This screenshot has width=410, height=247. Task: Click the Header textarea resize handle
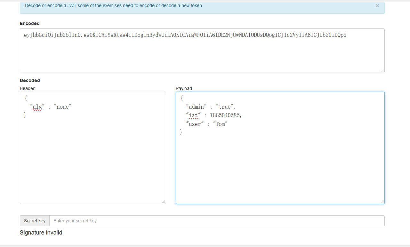[164, 202]
